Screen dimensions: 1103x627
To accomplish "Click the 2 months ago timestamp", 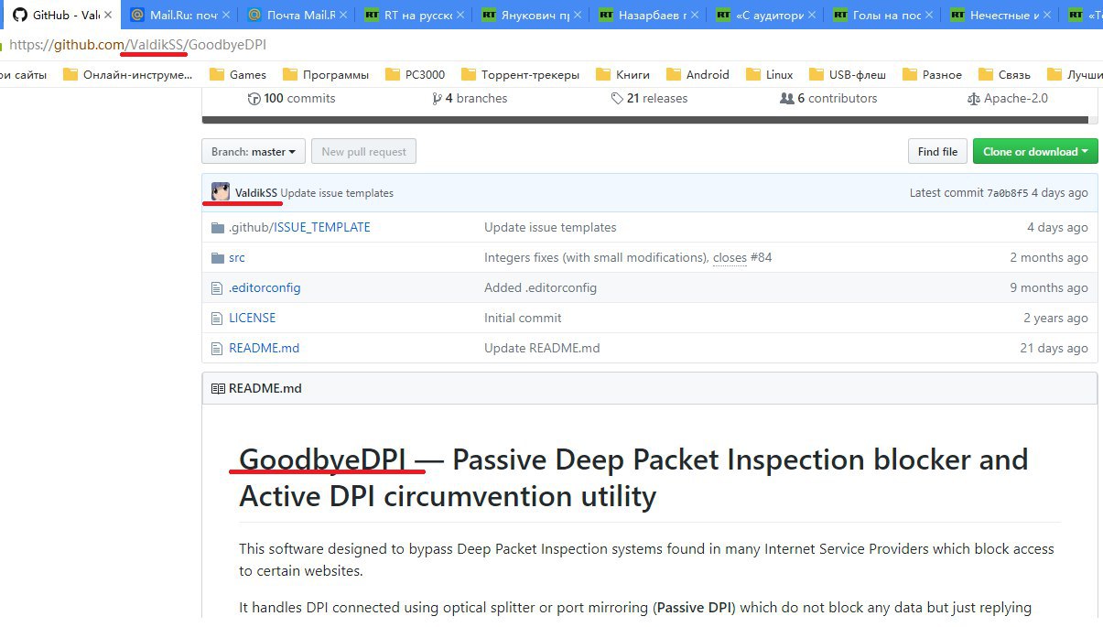I will click(x=1049, y=257).
